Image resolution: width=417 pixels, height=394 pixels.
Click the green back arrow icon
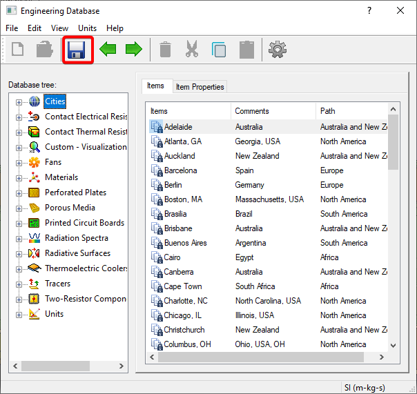click(108, 50)
